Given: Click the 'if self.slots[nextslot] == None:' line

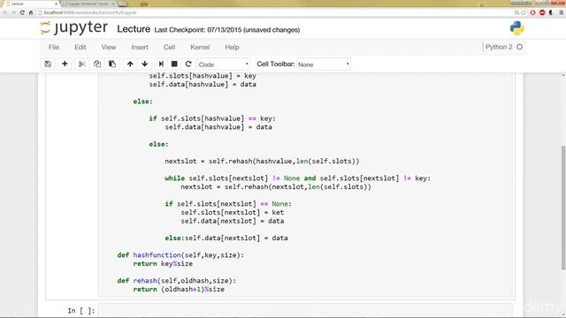Looking at the screenshot, I should click(x=228, y=204).
